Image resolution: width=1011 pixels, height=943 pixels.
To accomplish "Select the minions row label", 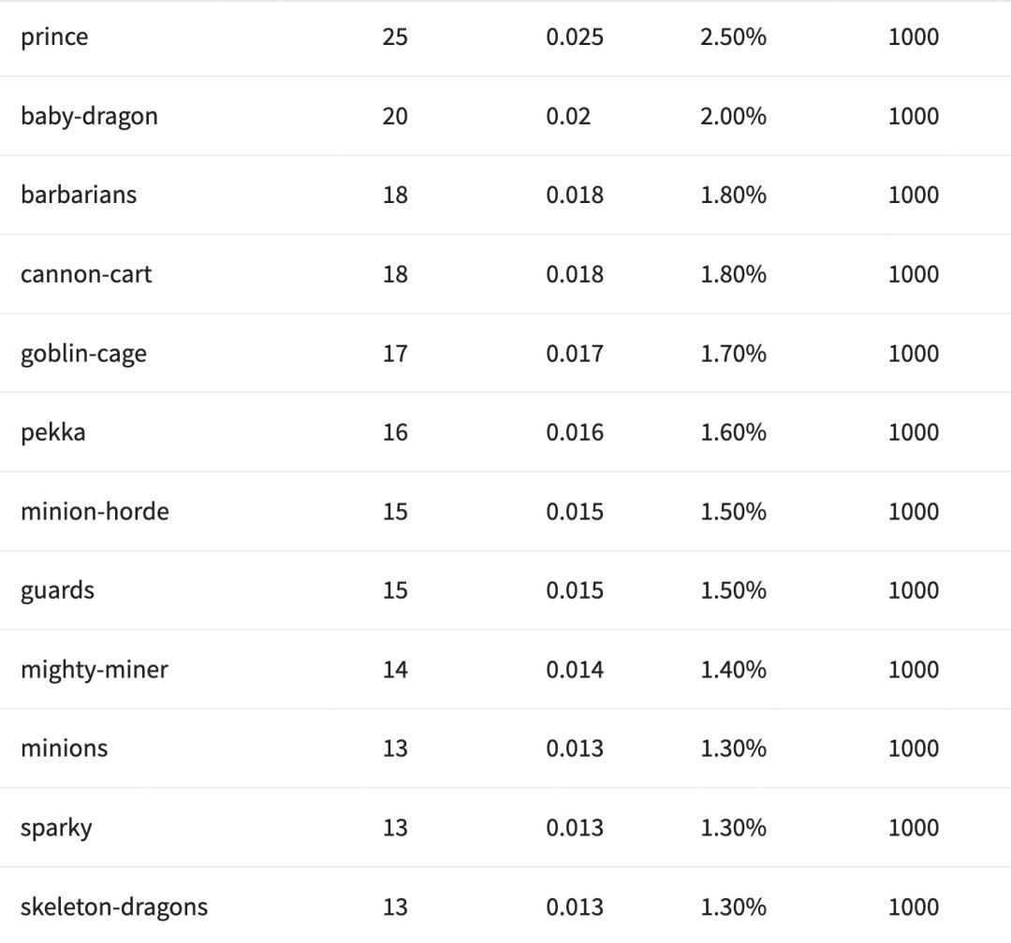I will tap(64, 748).
